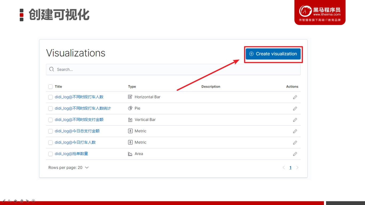Screen dimensions: 365x205
Task: Edit didi_log@抢单数量 via pencil icon
Action: [x=295, y=154]
